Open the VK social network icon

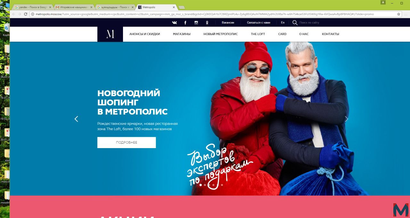(175, 22)
